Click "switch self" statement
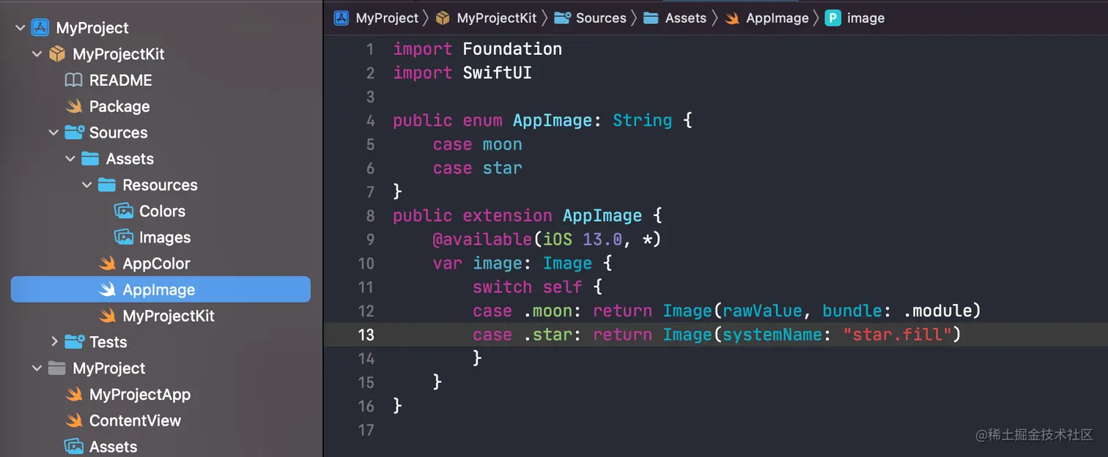The width and height of the screenshot is (1108, 457). pos(527,287)
